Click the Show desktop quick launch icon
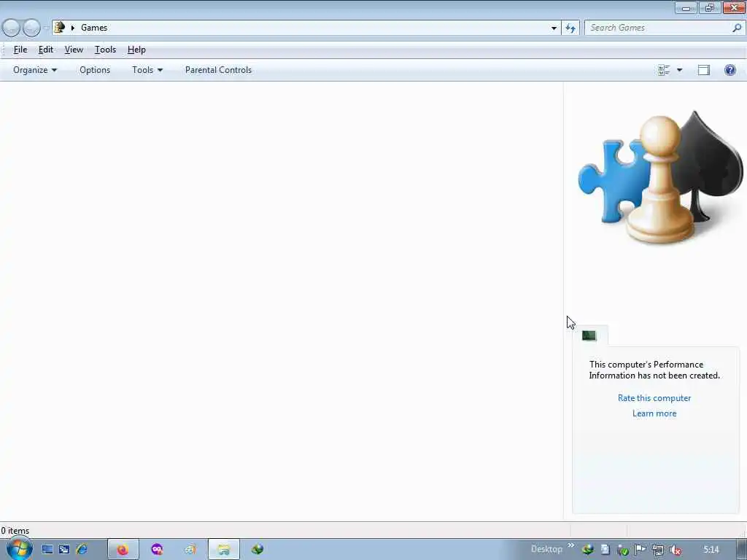The width and height of the screenshot is (747, 560). [47, 550]
